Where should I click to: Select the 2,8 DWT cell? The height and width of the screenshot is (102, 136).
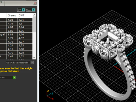click(x=24, y=24)
